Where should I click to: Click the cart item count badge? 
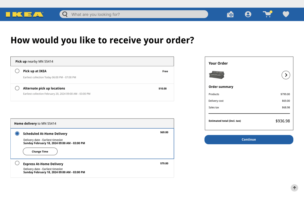point(271,12)
